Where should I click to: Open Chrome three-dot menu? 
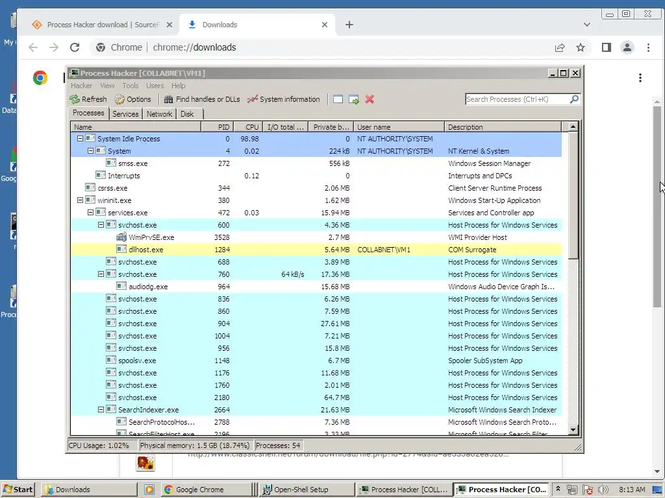[x=648, y=47]
